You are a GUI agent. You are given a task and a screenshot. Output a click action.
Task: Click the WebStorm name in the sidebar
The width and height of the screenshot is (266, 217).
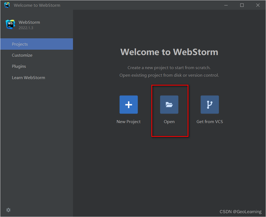29,22
